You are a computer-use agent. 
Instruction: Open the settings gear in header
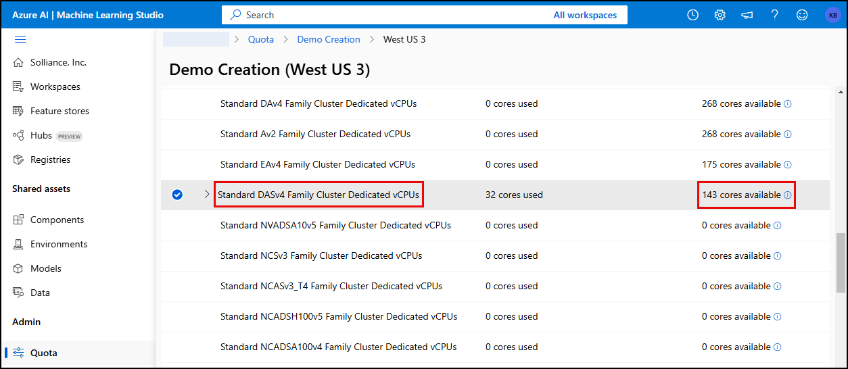pos(720,15)
